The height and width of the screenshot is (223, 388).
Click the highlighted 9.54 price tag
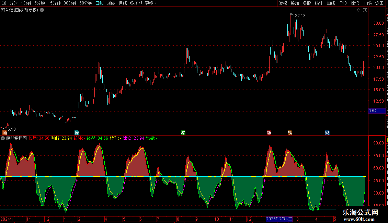click(377, 111)
